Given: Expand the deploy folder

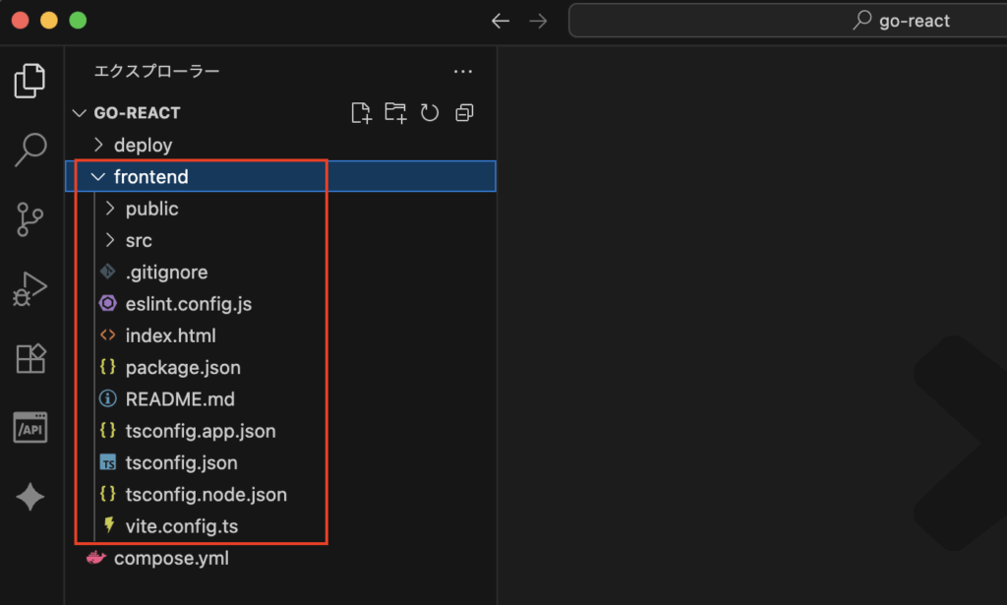Looking at the screenshot, I should click(x=143, y=146).
